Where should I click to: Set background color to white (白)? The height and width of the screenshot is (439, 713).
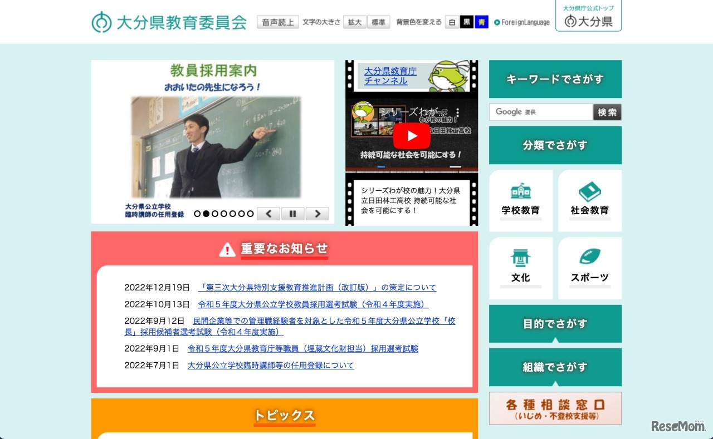coord(452,22)
